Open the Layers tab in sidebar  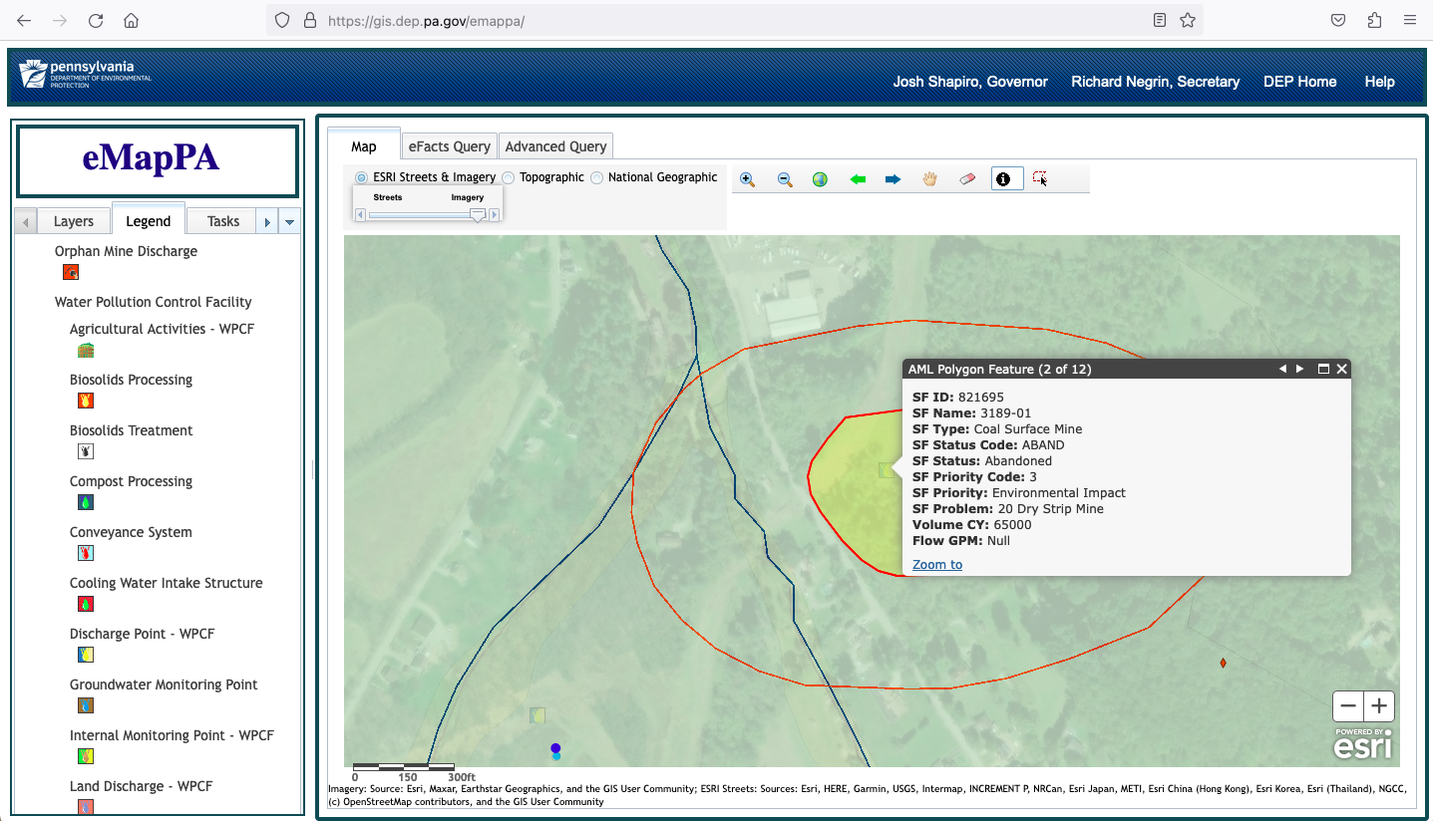click(73, 221)
